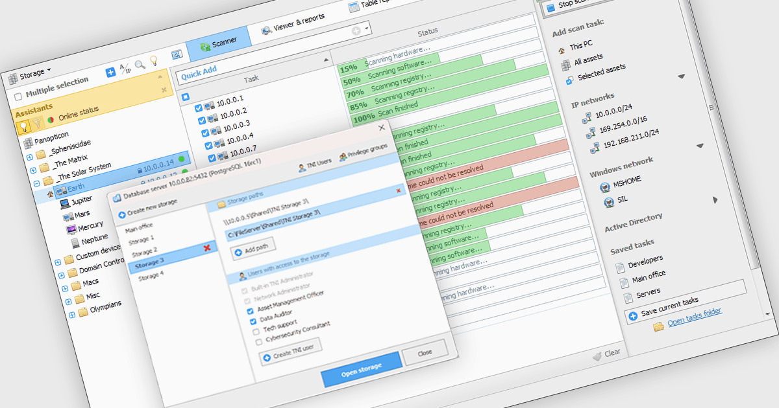
Task: Click the Online status red-green icon
Action: (x=50, y=120)
